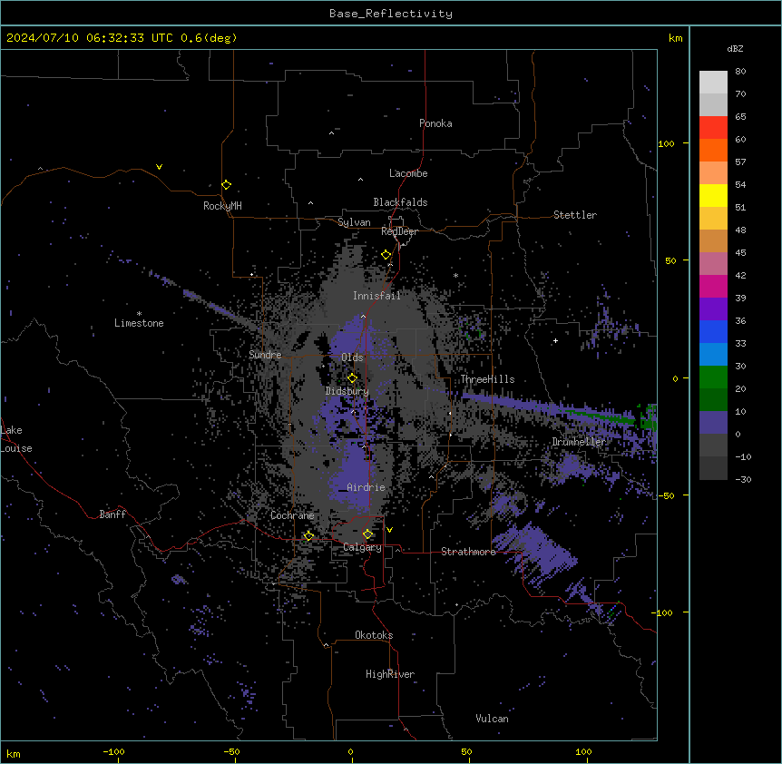Click the 0 tick label on the bottom axis

350,751
